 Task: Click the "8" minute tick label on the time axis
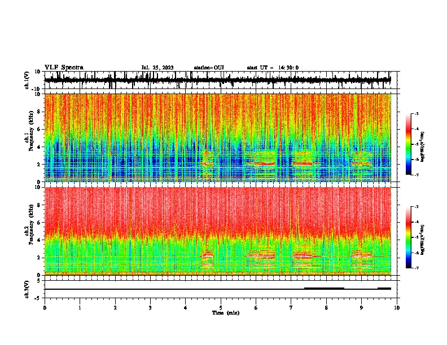pyautogui.click(x=326, y=308)
